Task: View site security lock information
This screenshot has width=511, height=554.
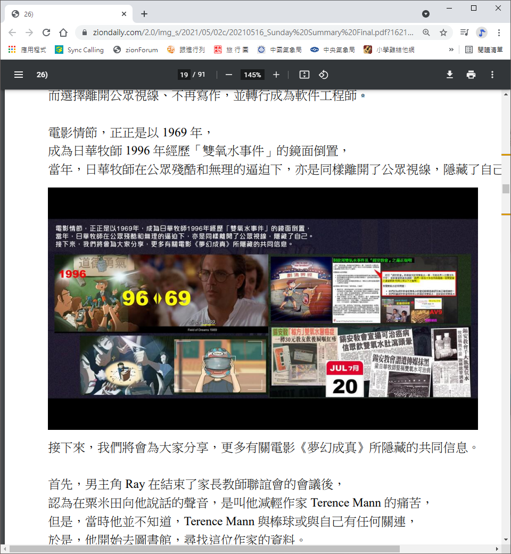Action: (x=85, y=32)
